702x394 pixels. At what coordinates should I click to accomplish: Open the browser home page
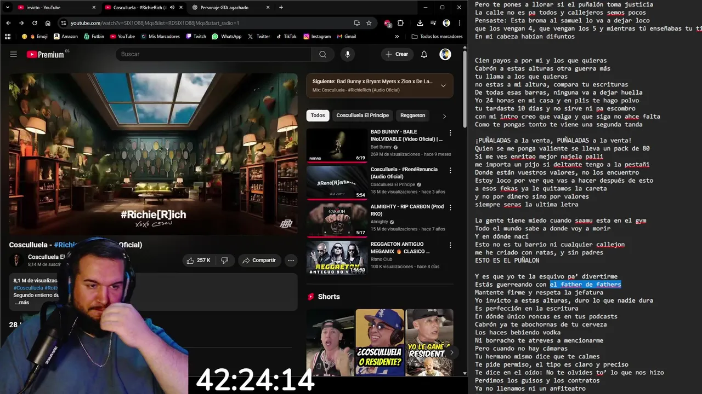[x=48, y=23]
